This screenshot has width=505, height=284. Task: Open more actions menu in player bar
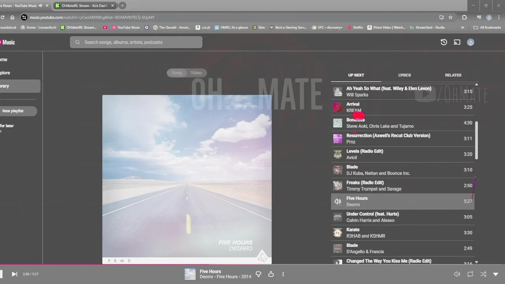pyautogui.click(x=283, y=274)
